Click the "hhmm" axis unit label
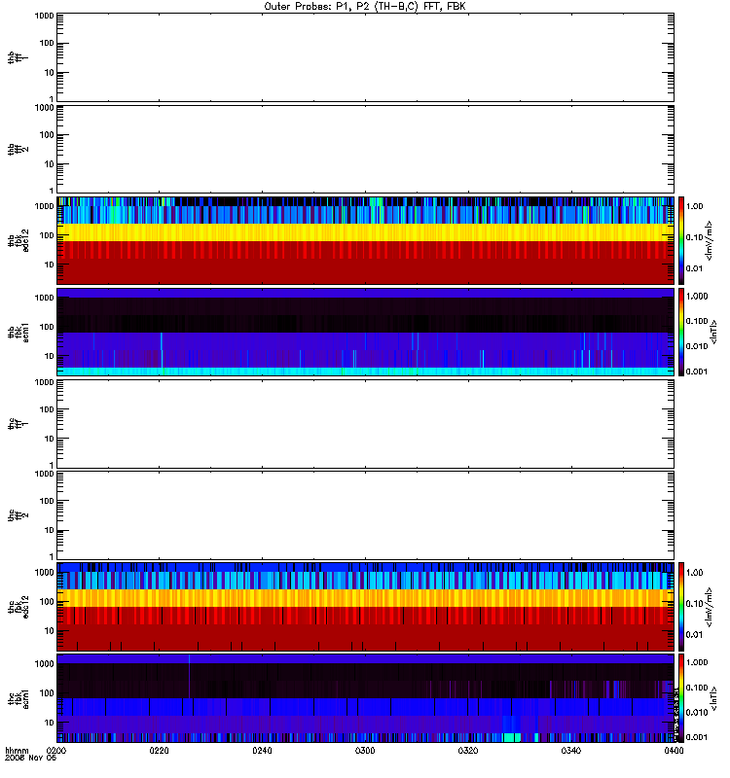The width and height of the screenshot is (730, 778). (17, 751)
